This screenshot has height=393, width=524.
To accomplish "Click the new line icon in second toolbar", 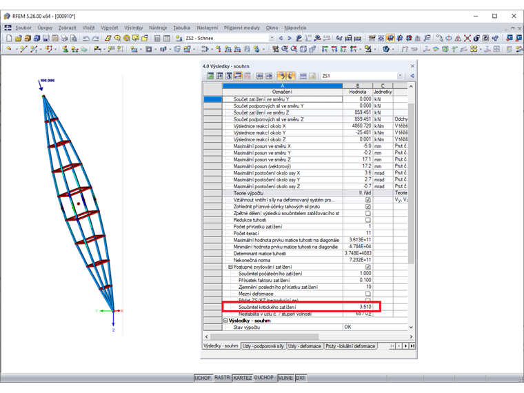I will pyautogui.click(x=23, y=49).
